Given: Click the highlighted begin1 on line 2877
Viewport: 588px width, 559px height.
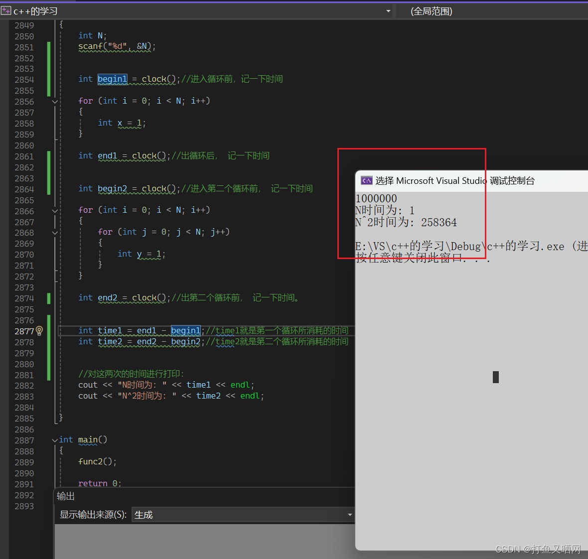Looking at the screenshot, I should pyautogui.click(x=186, y=330).
